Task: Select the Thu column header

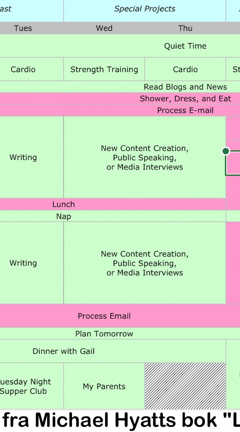Action: point(185,28)
